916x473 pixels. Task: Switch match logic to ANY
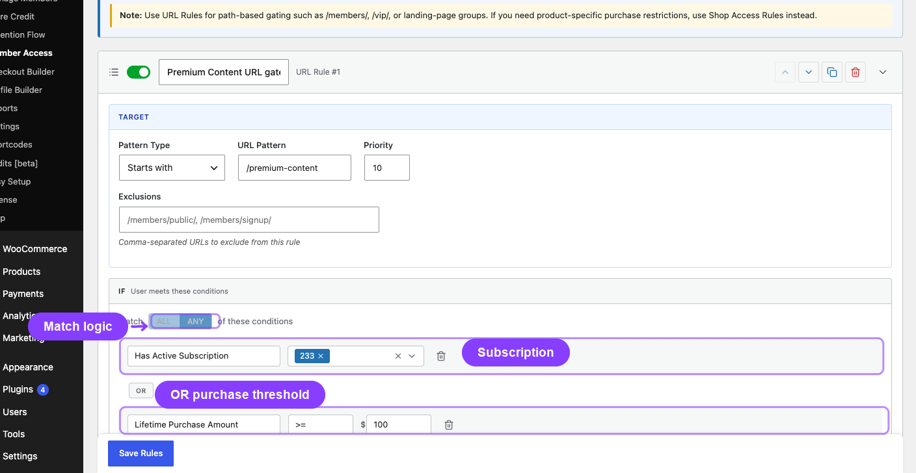click(x=196, y=321)
